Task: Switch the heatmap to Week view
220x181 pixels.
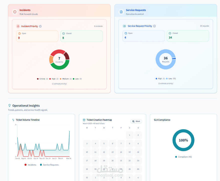Action: pyautogui.click(x=136, y=121)
